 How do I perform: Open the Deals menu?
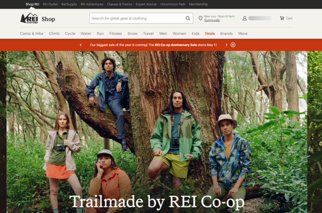(210, 33)
